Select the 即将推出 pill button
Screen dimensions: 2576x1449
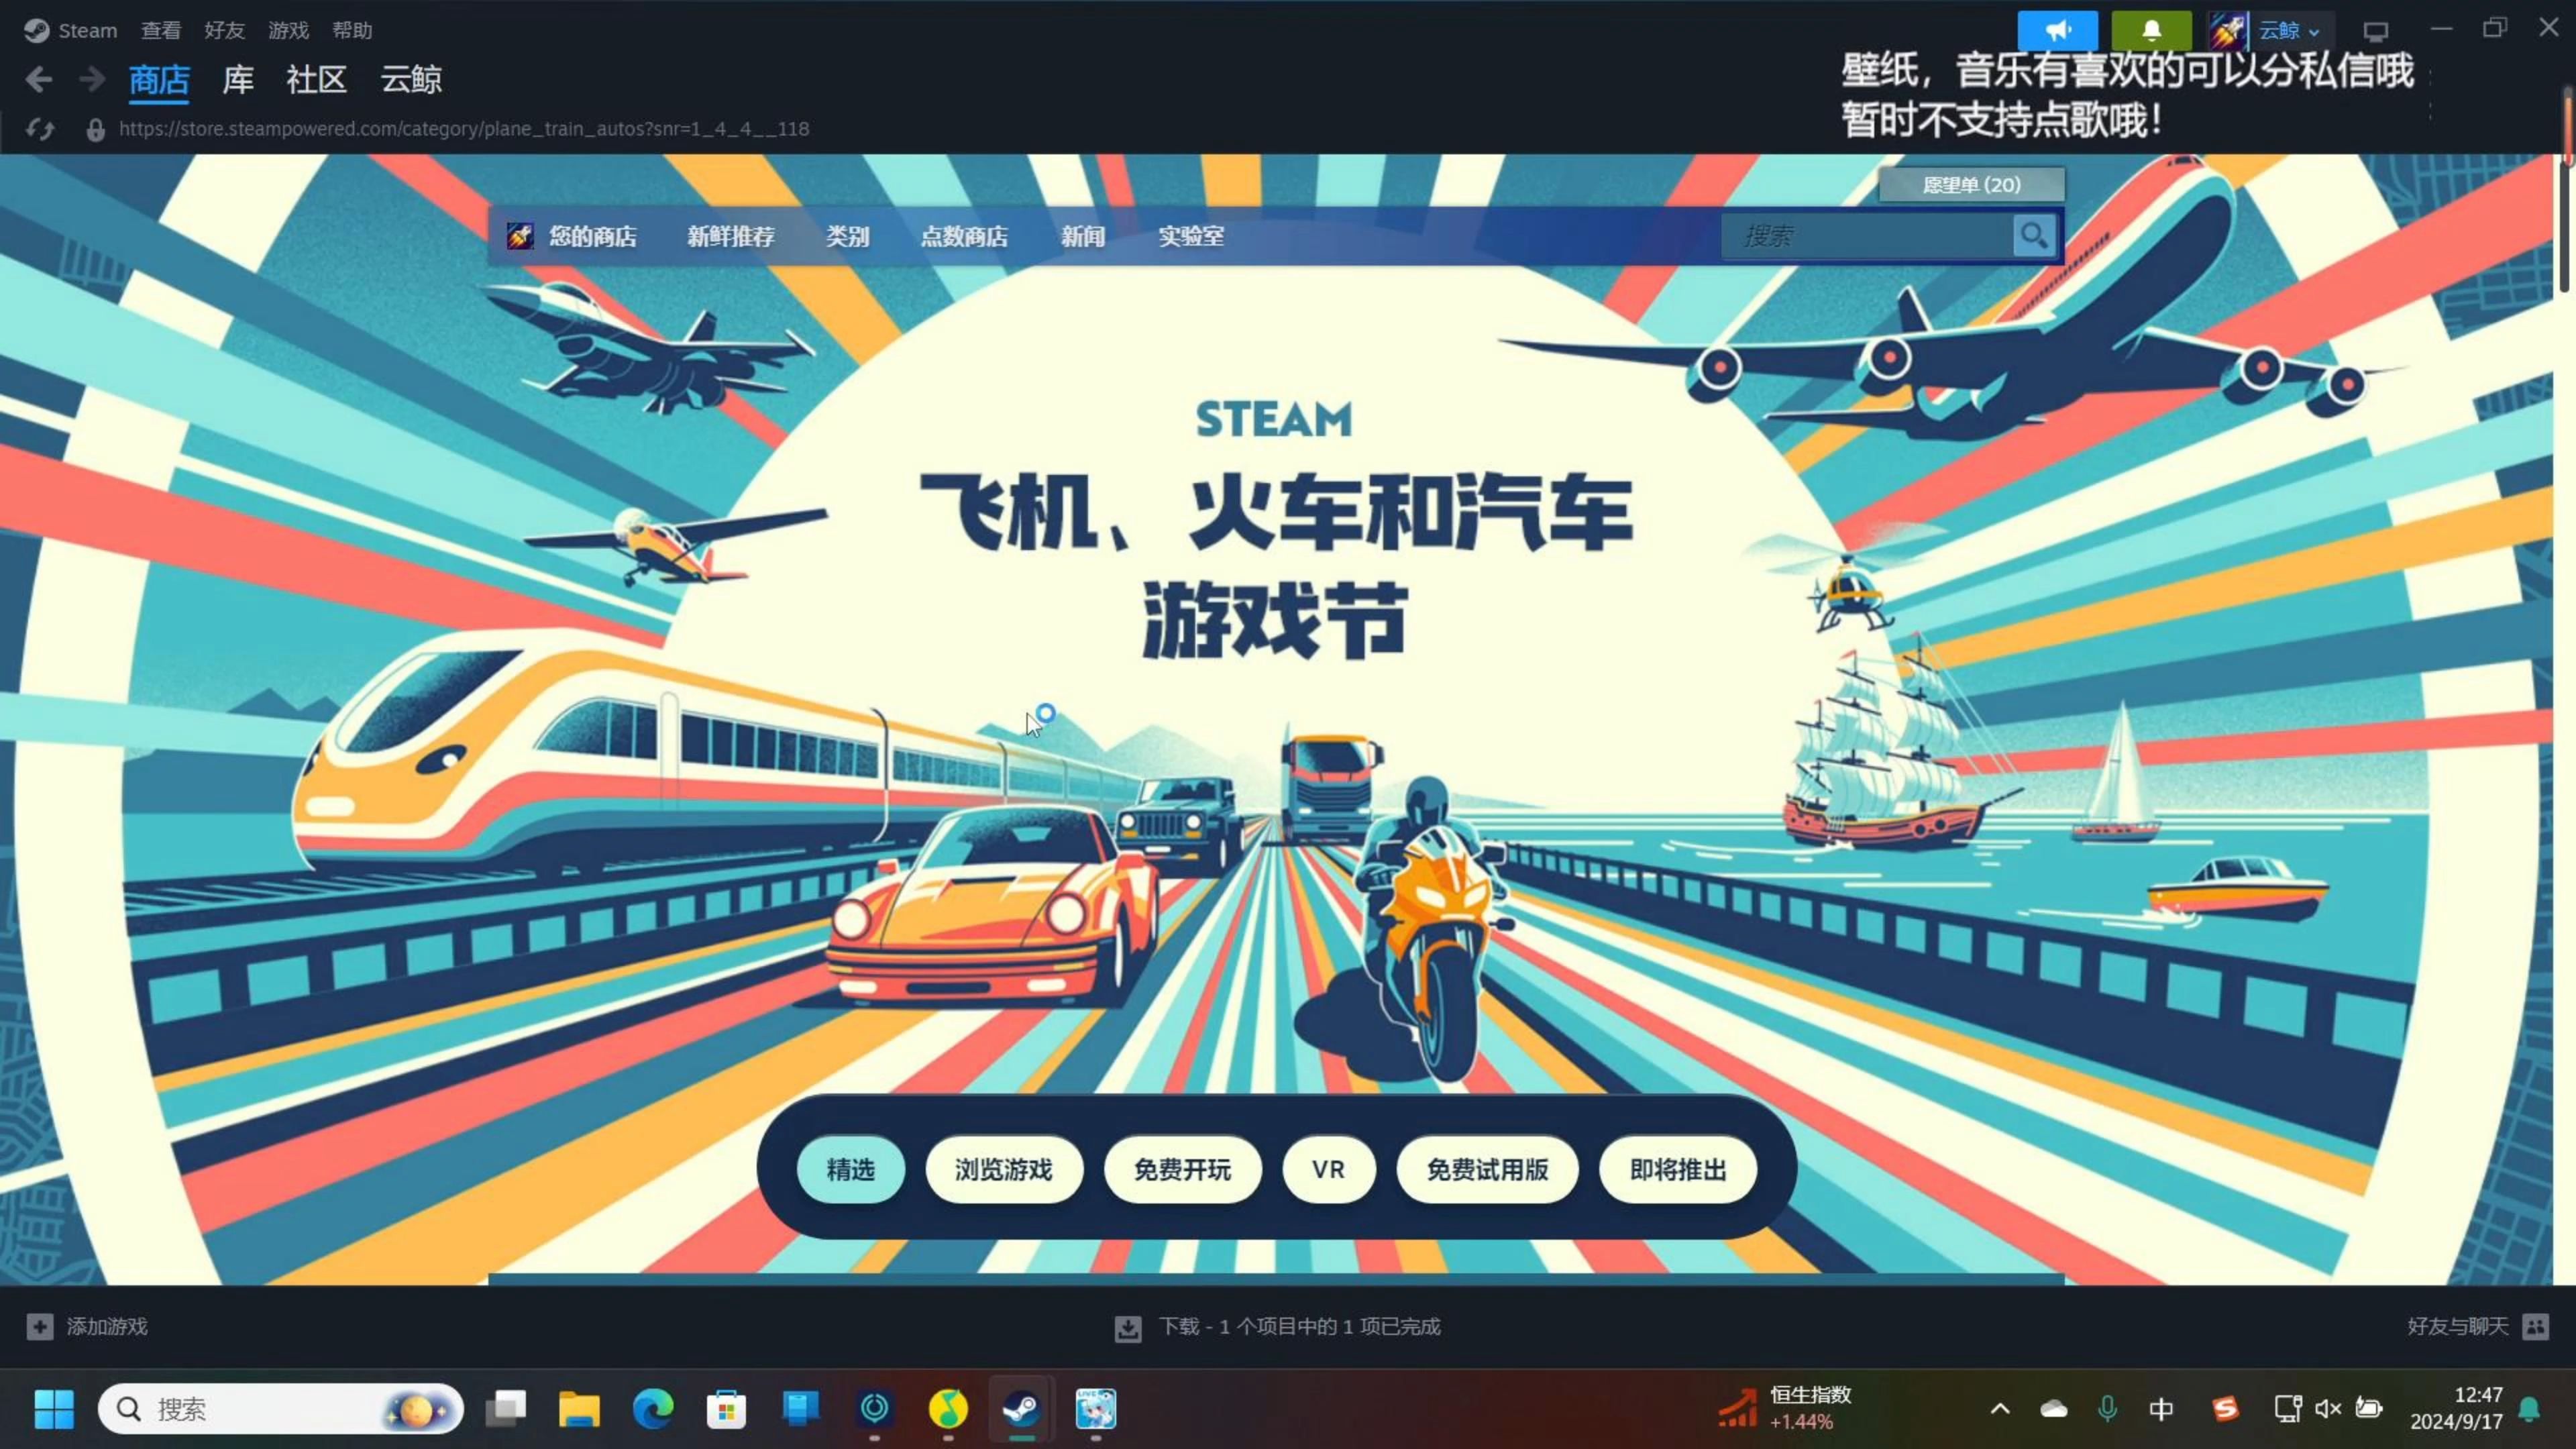[x=1678, y=1169]
